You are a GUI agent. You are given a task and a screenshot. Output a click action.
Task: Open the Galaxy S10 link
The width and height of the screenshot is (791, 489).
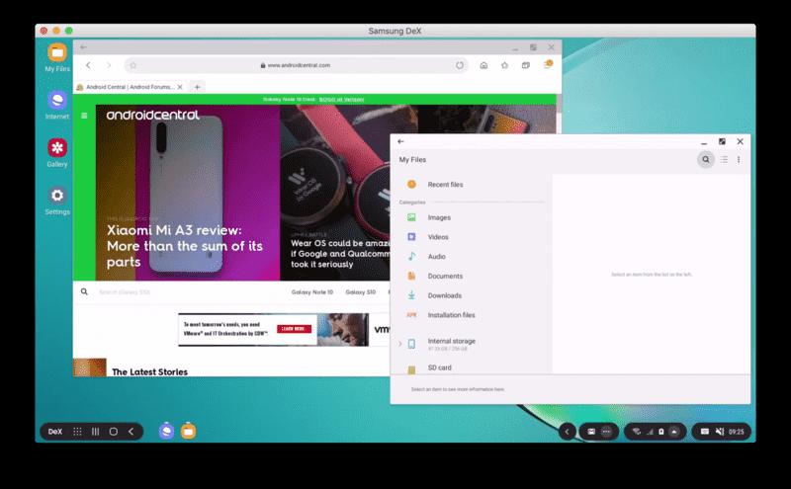[360, 291]
